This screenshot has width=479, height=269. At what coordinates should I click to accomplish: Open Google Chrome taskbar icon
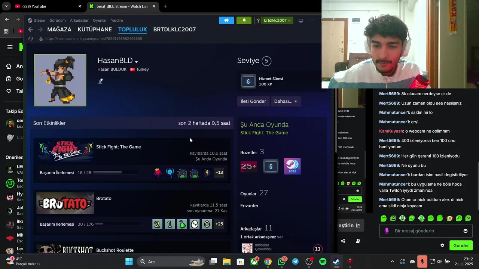pyautogui.click(x=268, y=262)
